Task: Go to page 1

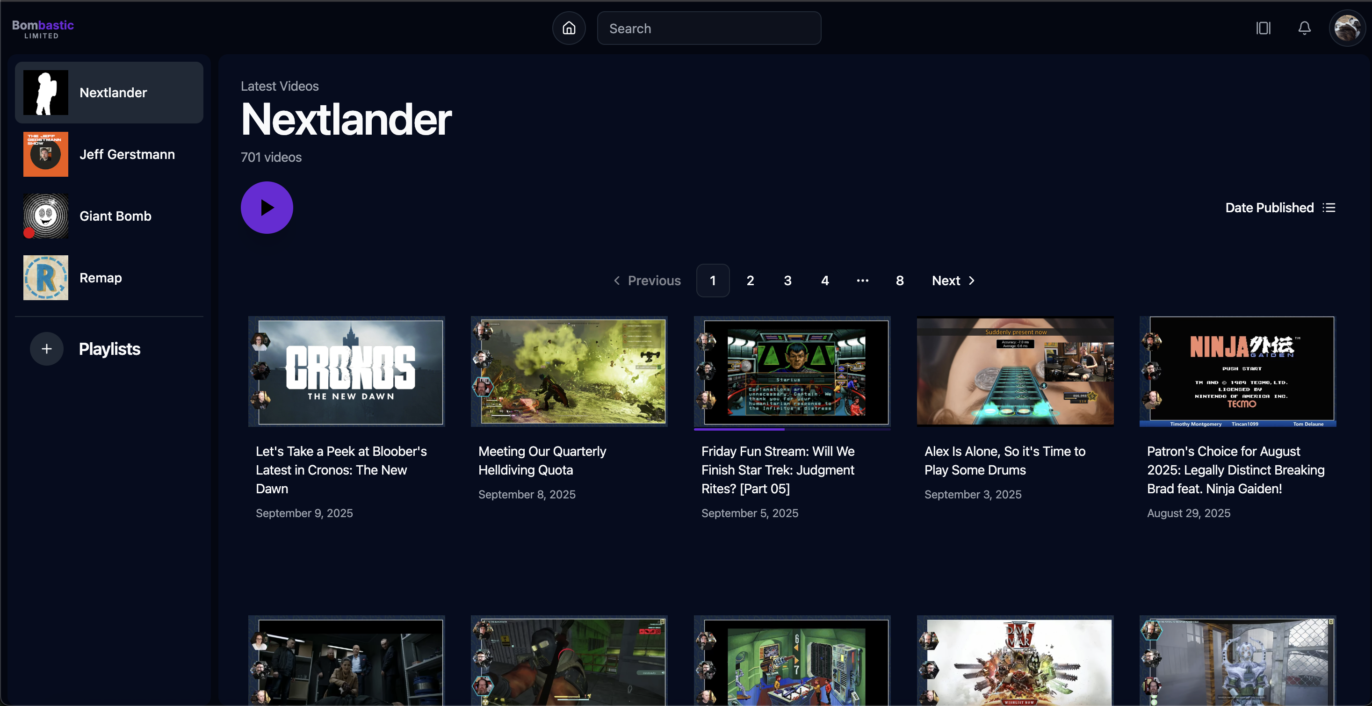Action: pos(713,281)
